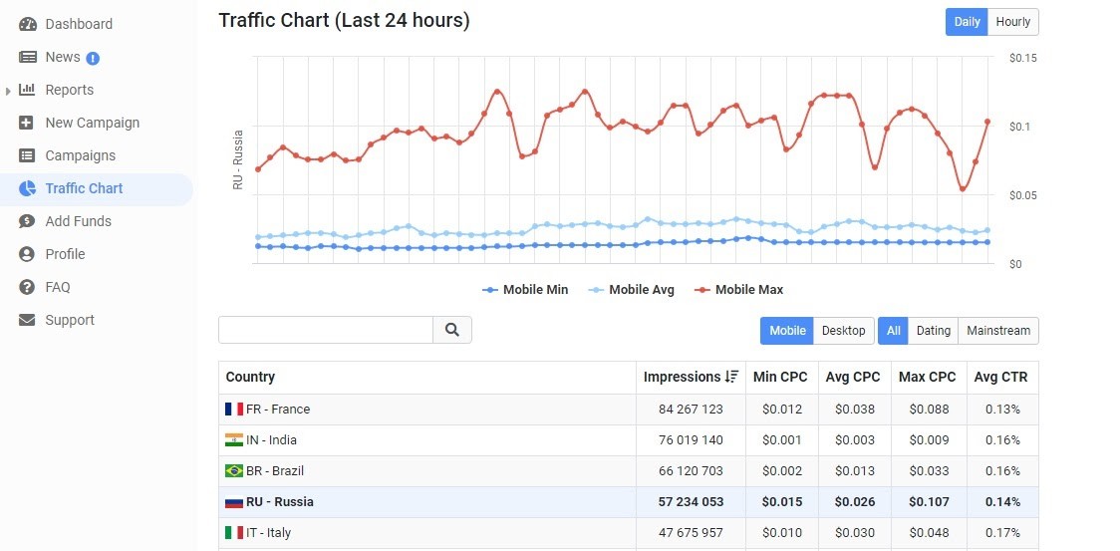Toggle the Mobile Min legend series

[x=525, y=290]
